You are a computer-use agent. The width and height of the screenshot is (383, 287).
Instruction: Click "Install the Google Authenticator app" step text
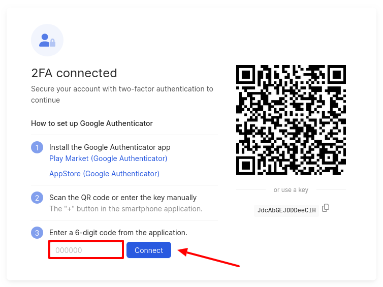pos(110,147)
